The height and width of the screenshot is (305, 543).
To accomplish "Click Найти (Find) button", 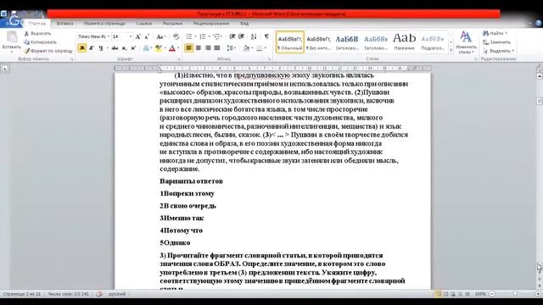I will click(495, 33).
